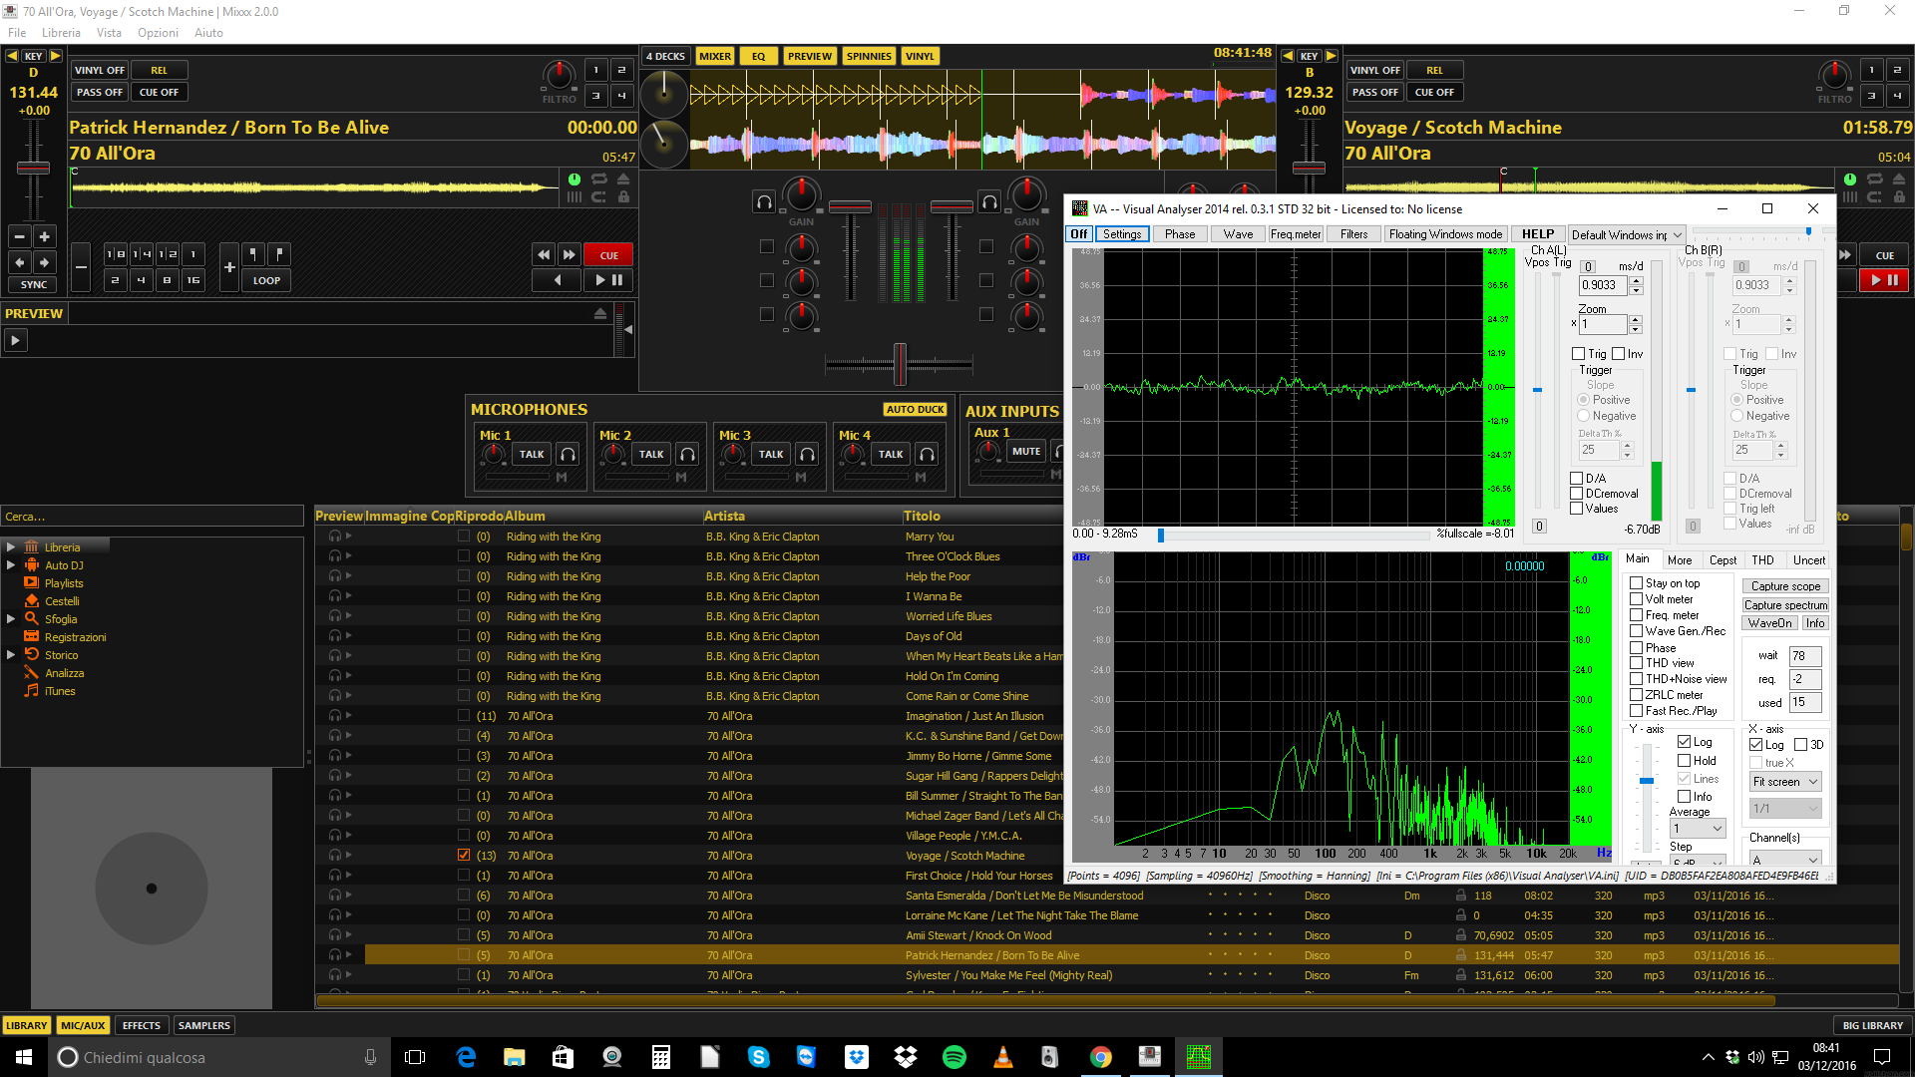Image resolution: width=1915 pixels, height=1077 pixels.
Task: Nudge left deck with right arrow button
Action: (x=44, y=261)
